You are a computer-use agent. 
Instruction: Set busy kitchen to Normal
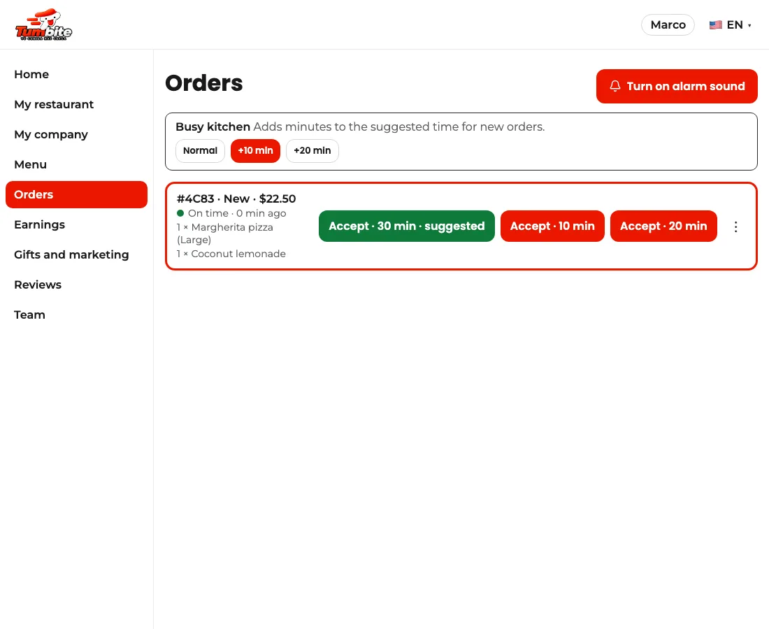click(x=200, y=150)
